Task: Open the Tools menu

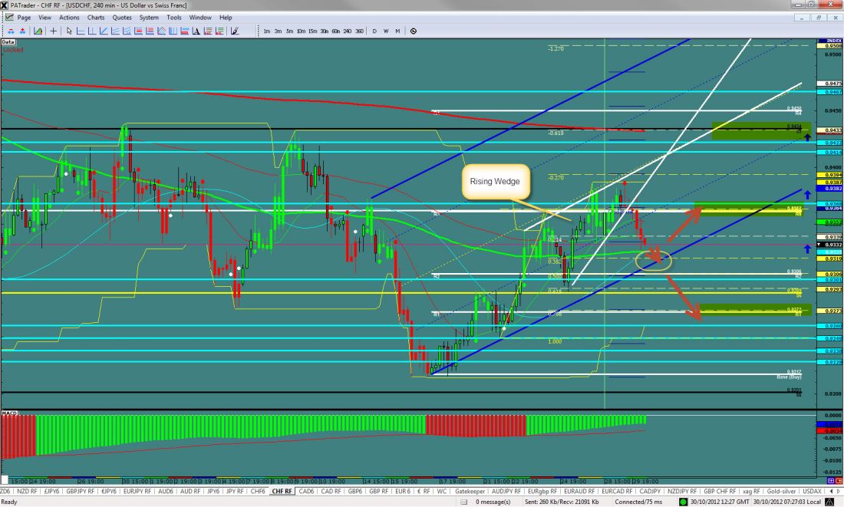Action: tap(174, 17)
